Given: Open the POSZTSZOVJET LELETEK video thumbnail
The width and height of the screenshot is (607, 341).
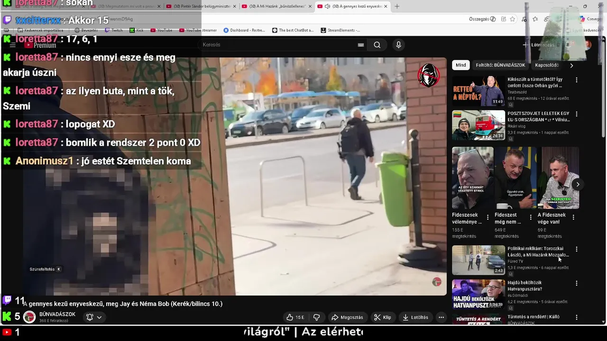Looking at the screenshot, I should click(x=478, y=125).
